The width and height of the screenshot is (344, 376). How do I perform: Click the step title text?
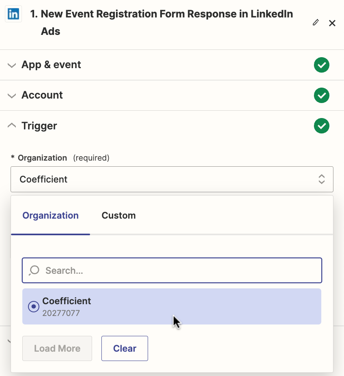pyautogui.click(x=162, y=23)
